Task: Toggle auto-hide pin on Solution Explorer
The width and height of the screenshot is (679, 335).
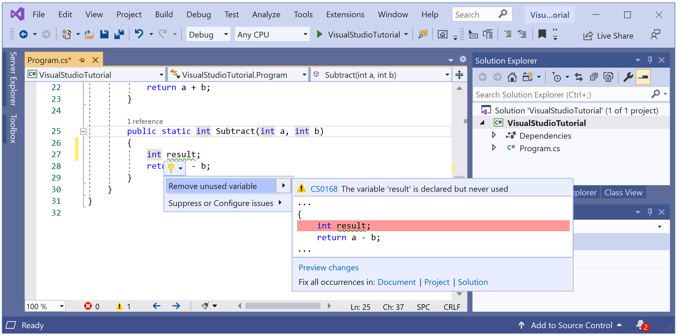Action: [x=650, y=60]
